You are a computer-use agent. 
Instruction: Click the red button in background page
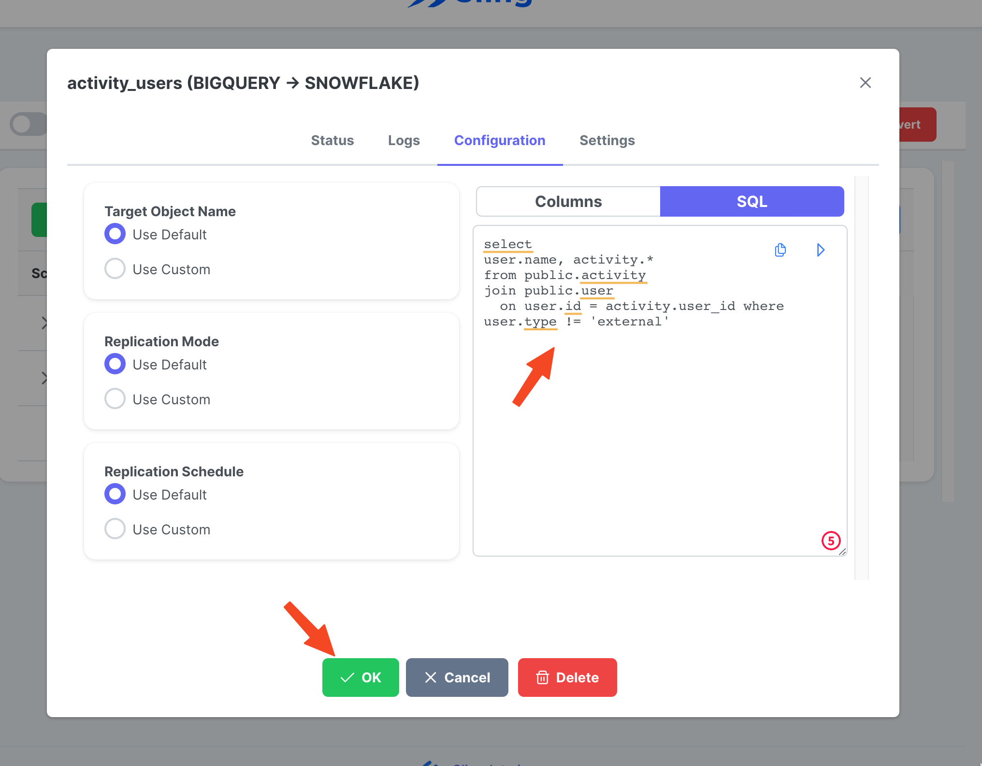pyautogui.click(x=917, y=124)
